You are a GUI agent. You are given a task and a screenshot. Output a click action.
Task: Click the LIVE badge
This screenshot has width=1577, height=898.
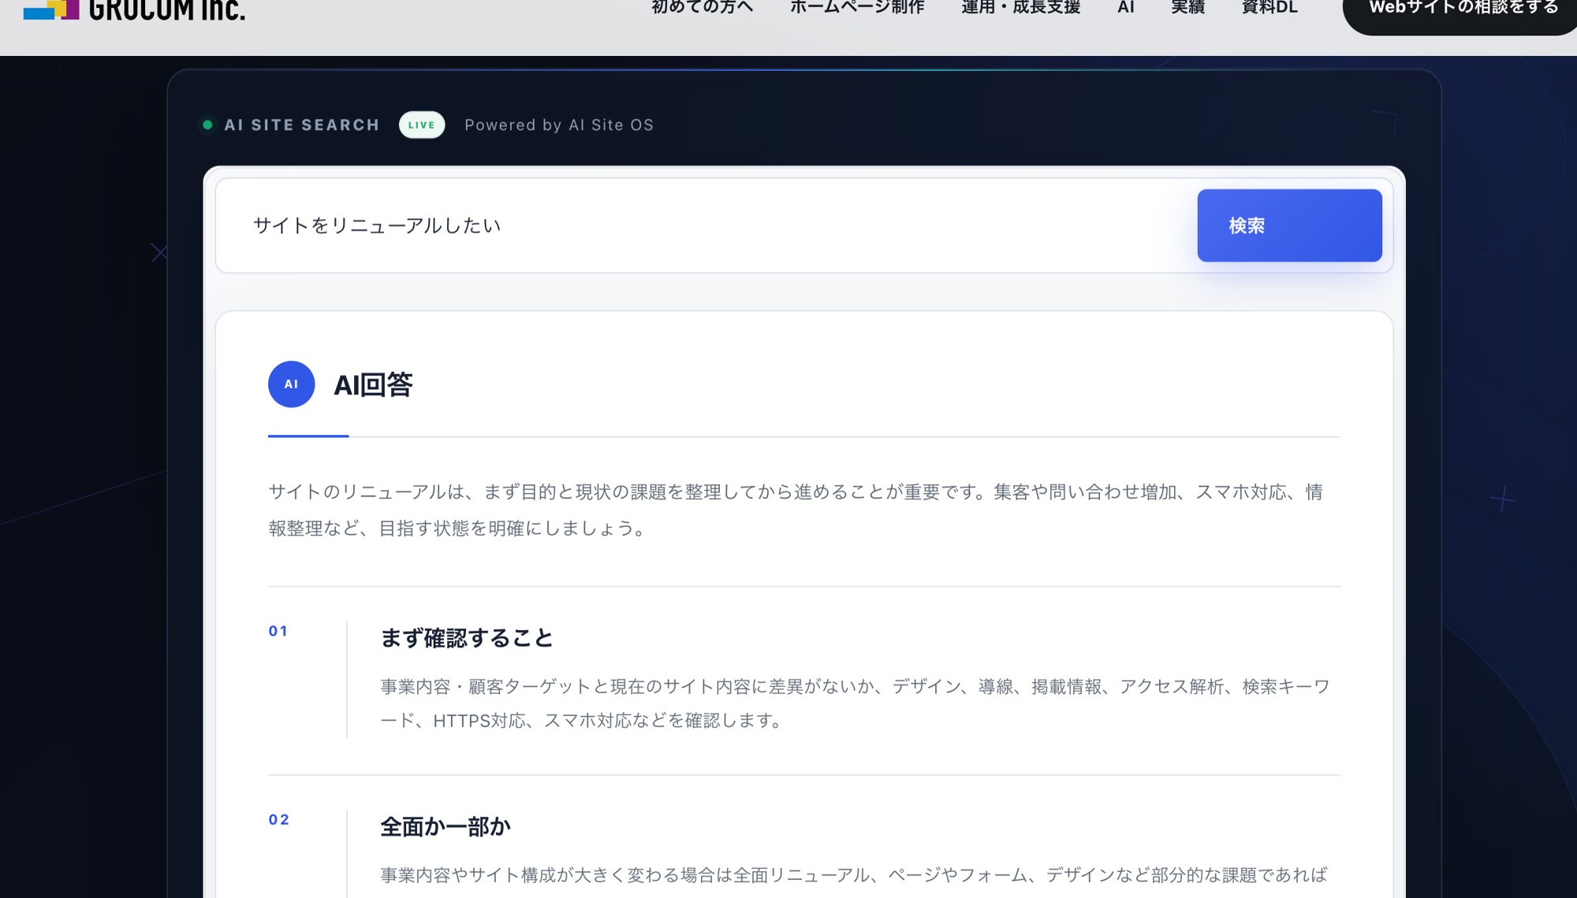(422, 124)
